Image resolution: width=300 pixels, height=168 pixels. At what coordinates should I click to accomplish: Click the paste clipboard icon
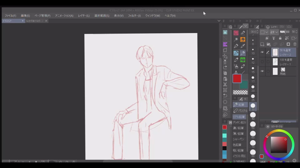[x=225, y=79]
